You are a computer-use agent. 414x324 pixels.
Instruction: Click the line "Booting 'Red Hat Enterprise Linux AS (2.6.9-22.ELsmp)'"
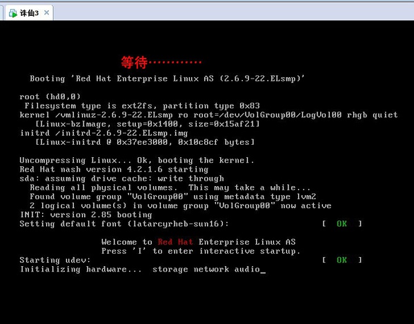(167, 79)
